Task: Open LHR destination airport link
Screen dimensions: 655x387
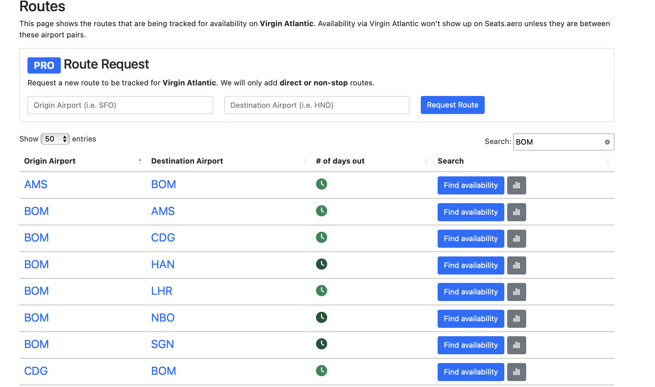Action: 162,291
